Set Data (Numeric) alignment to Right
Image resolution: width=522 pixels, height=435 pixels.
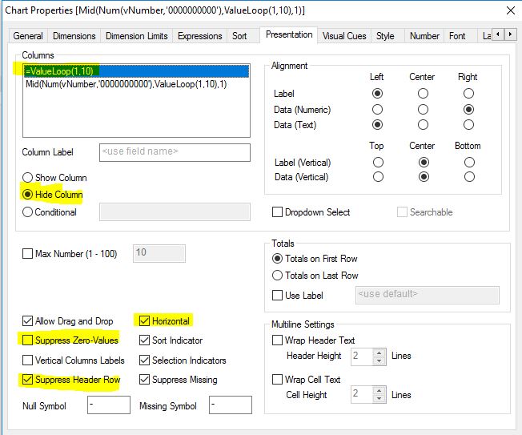(468, 109)
